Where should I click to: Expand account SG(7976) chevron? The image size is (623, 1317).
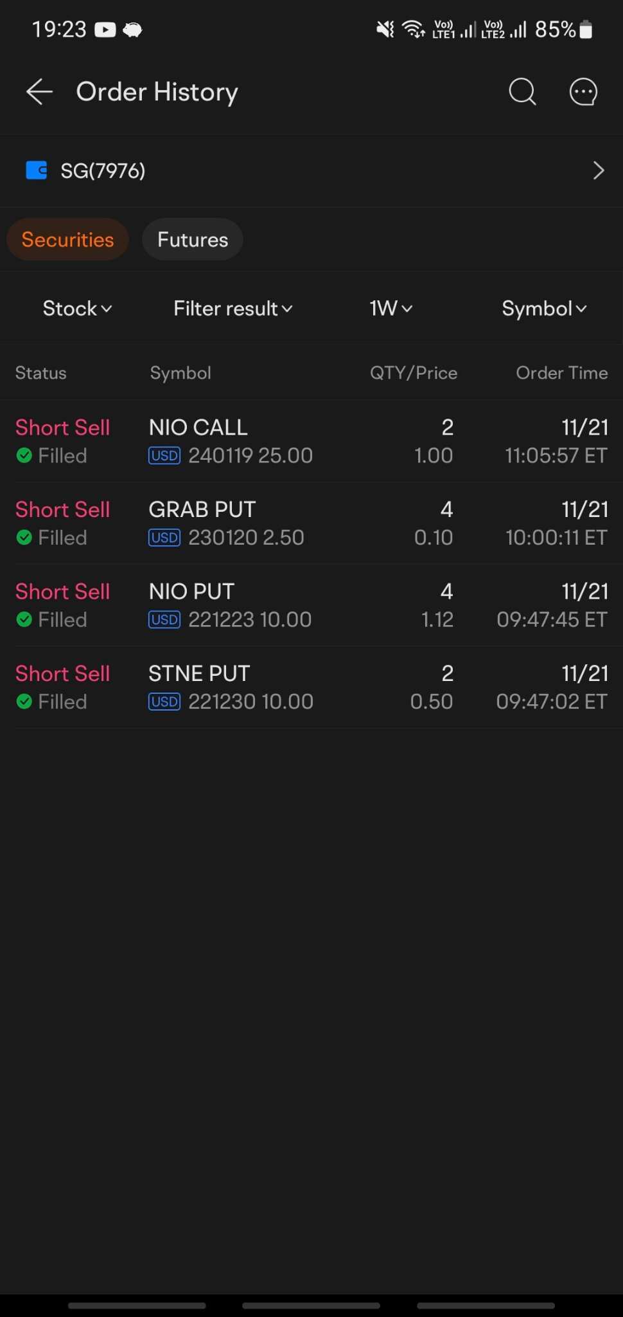(x=599, y=170)
